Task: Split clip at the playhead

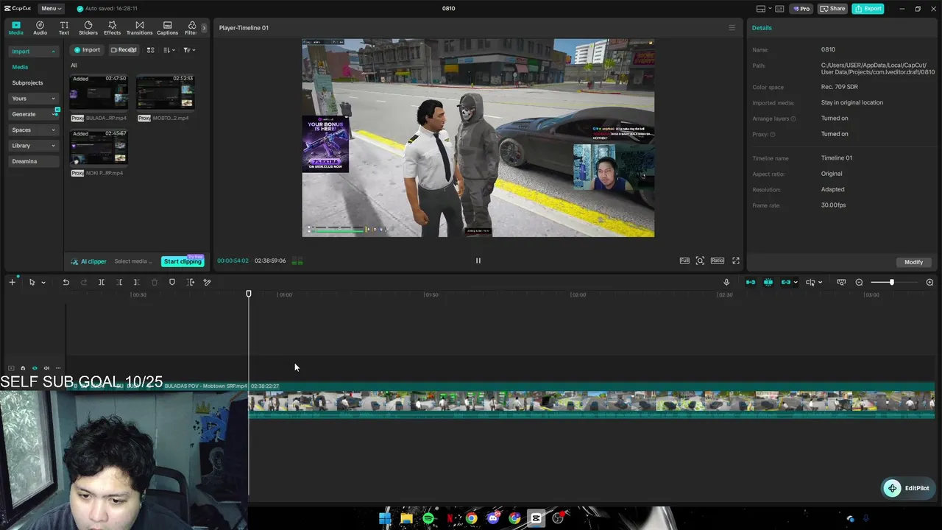Action: tap(102, 283)
